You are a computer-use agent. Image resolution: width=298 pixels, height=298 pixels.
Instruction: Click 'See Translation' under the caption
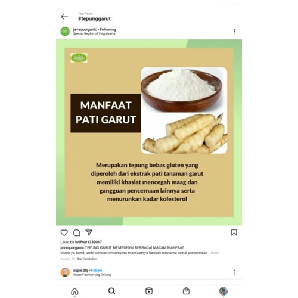tap(87, 259)
